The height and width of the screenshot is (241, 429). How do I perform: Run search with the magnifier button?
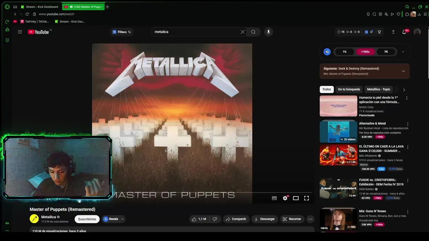pos(253,32)
